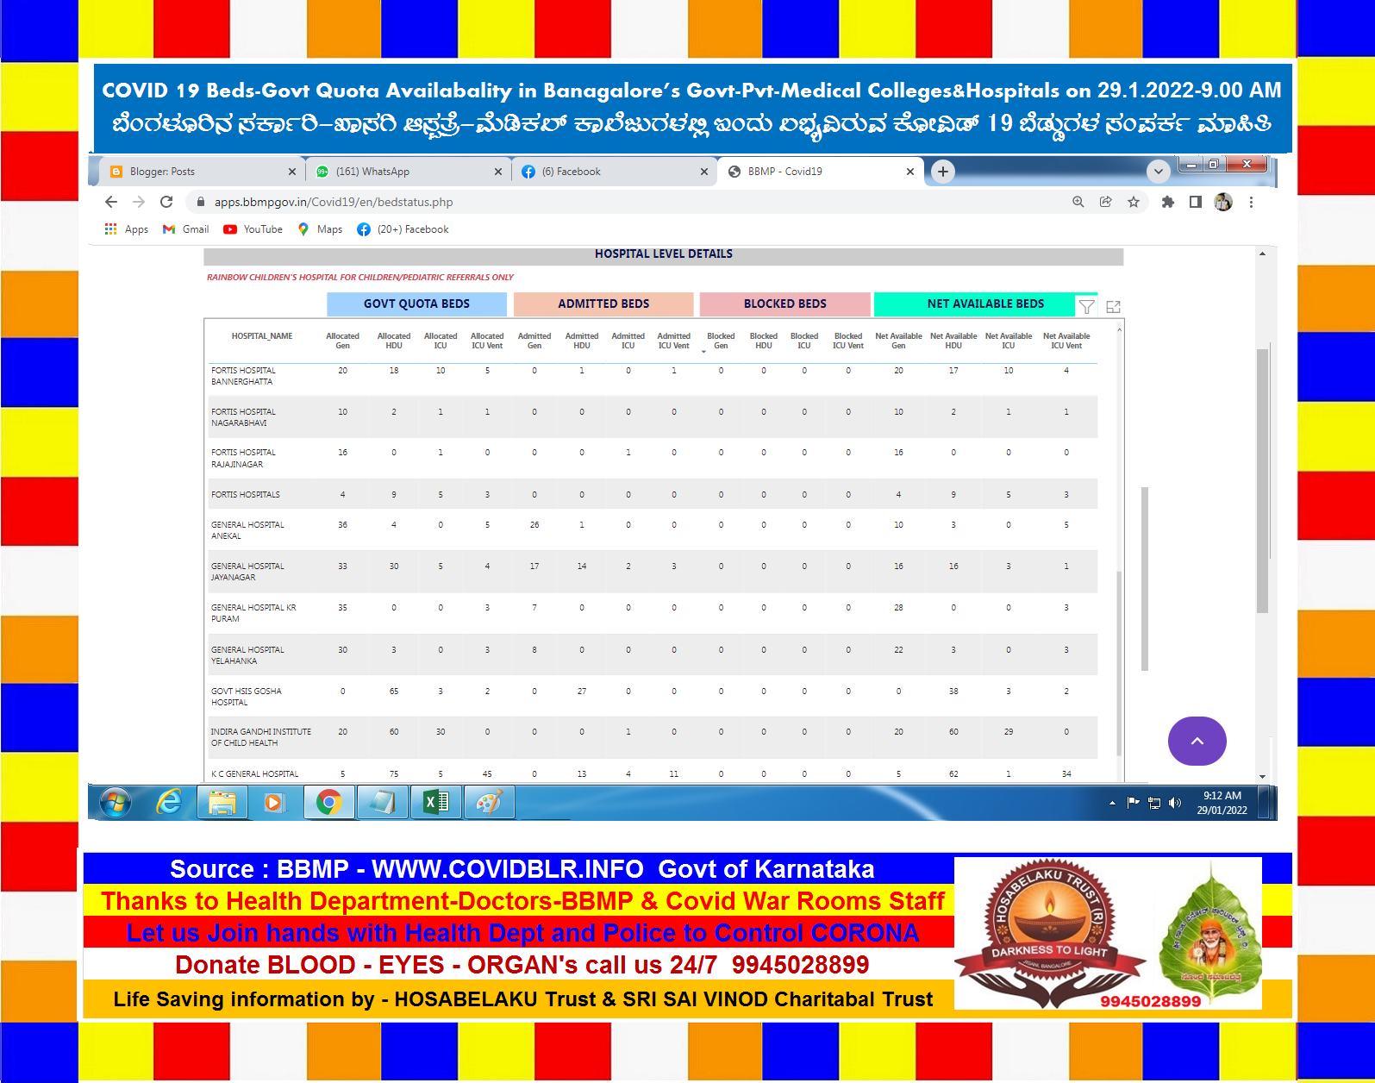The image size is (1375, 1083).
Task: Click the address bar URL
Action: (334, 202)
